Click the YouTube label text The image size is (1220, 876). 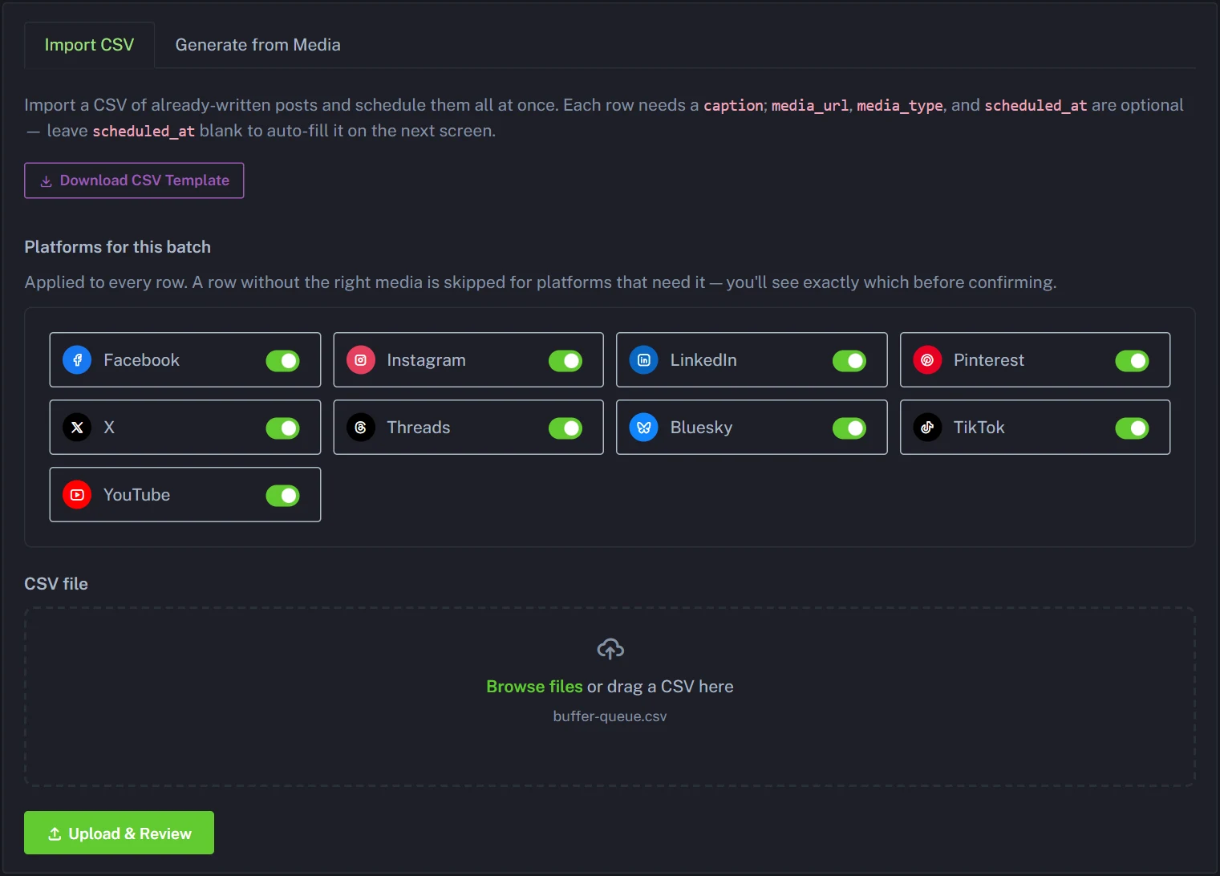pos(136,495)
